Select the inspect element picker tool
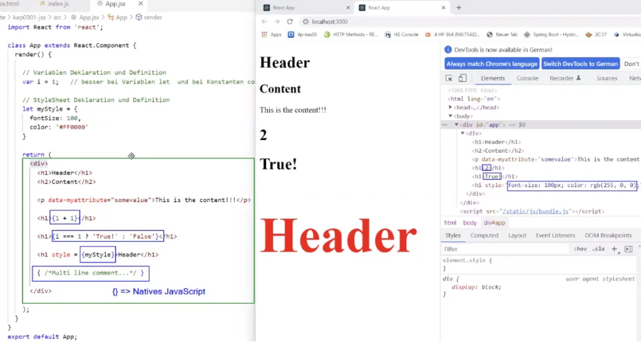The image size is (641, 343). 449,78
